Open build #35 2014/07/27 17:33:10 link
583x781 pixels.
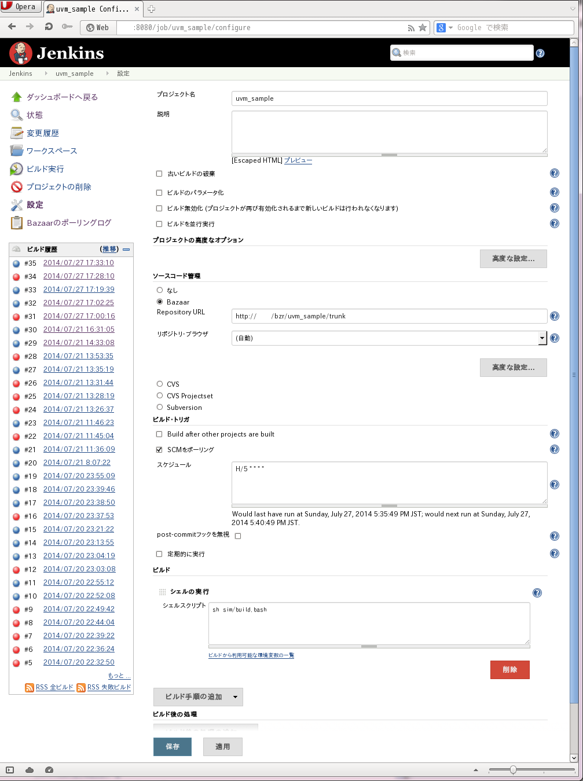79,263
